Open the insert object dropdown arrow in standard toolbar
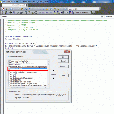114x114 pixels. tap(9, 9)
